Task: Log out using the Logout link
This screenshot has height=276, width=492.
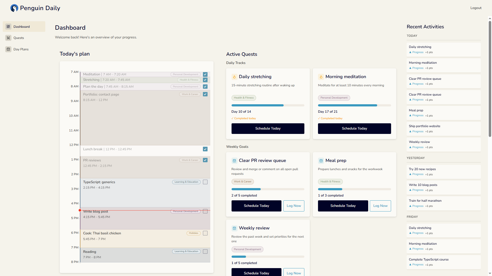Action: [x=476, y=8]
